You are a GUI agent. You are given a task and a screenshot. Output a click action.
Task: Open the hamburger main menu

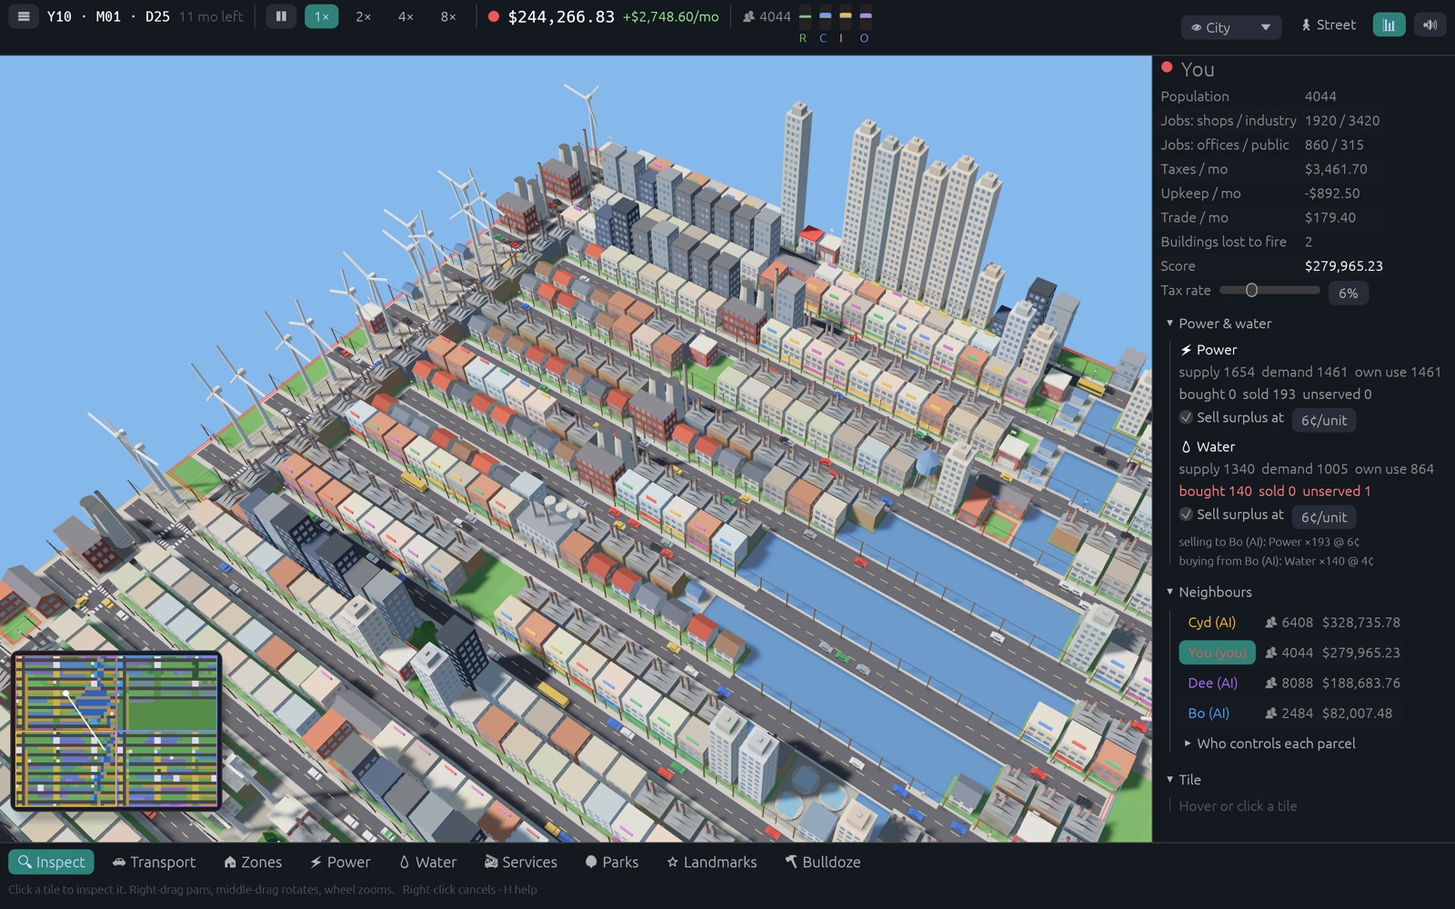click(x=24, y=16)
